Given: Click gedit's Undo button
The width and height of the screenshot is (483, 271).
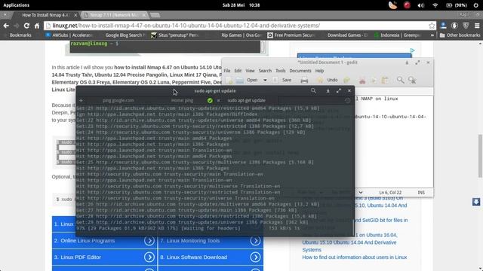Looking at the screenshot, I should pyautogui.click(x=328, y=81).
